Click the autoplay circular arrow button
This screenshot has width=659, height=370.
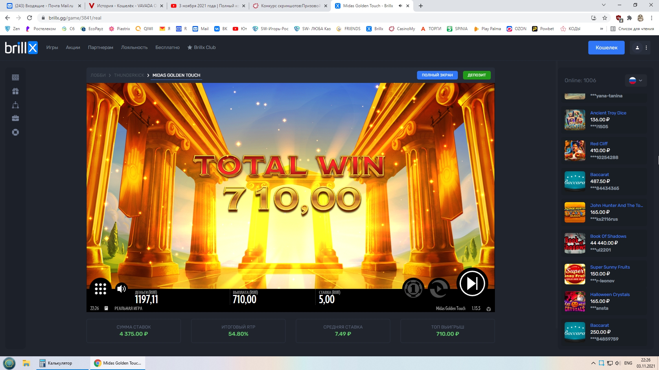pos(438,289)
